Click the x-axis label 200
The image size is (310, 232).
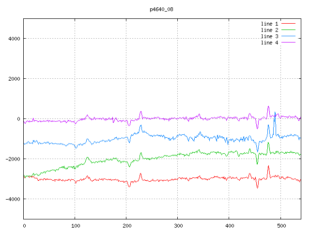pos(127,226)
